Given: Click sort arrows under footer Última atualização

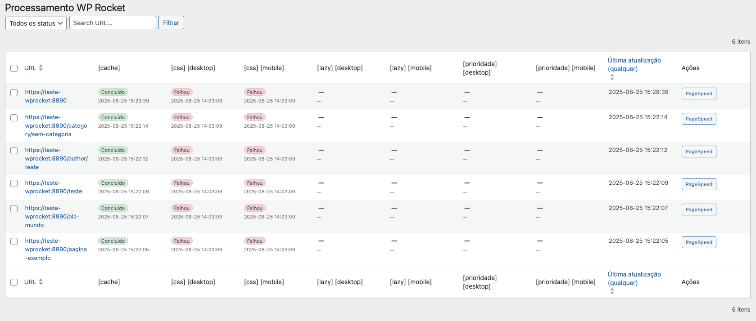Looking at the screenshot, I should 612,291.
